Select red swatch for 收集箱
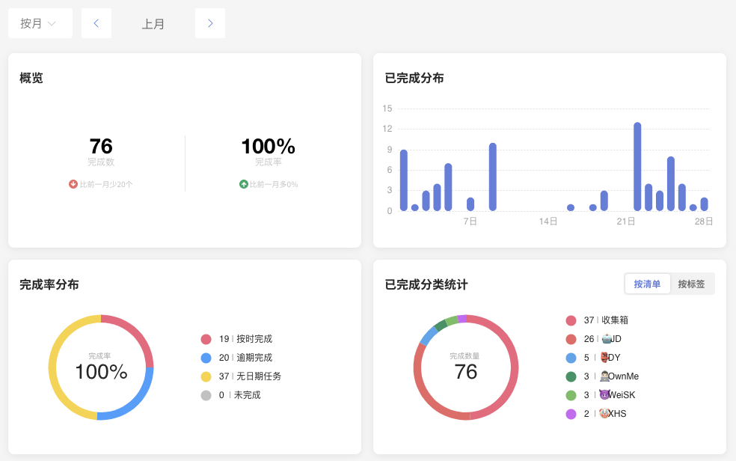Screen dimensions: 736x461 point(571,320)
